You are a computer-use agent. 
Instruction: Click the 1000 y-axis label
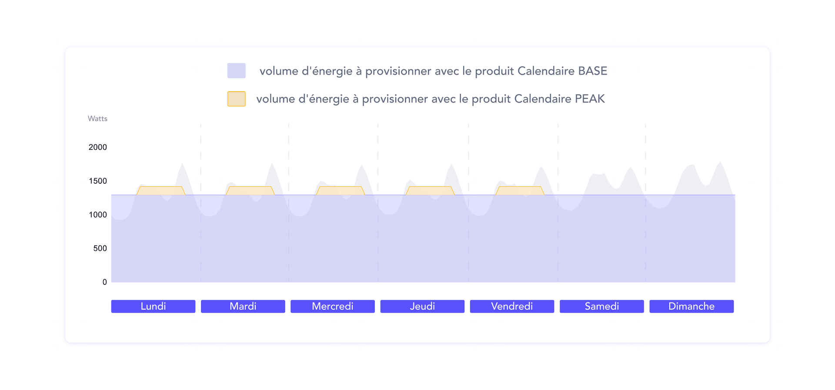tap(97, 215)
